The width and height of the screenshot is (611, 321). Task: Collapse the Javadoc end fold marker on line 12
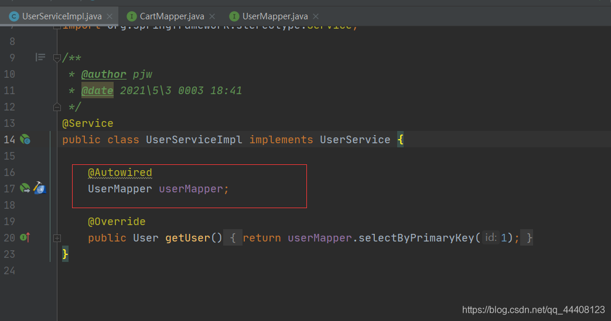click(57, 106)
